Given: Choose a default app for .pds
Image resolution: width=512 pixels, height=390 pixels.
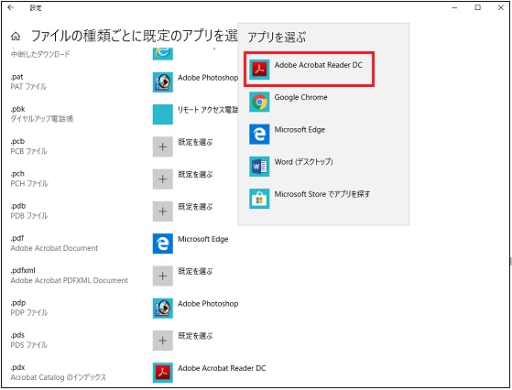Looking at the screenshot, I should point(163,341).
